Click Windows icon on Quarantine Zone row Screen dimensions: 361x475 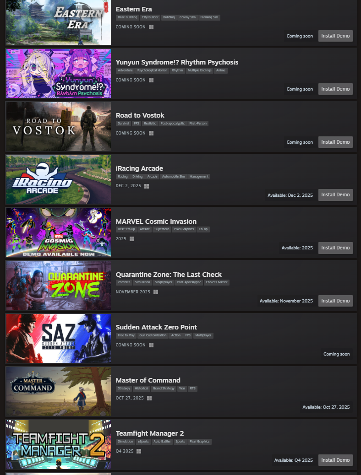coord(156,292)
